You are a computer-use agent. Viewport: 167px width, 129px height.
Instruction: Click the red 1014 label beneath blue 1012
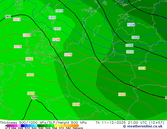pyautogui.click(x=56, y=39)
